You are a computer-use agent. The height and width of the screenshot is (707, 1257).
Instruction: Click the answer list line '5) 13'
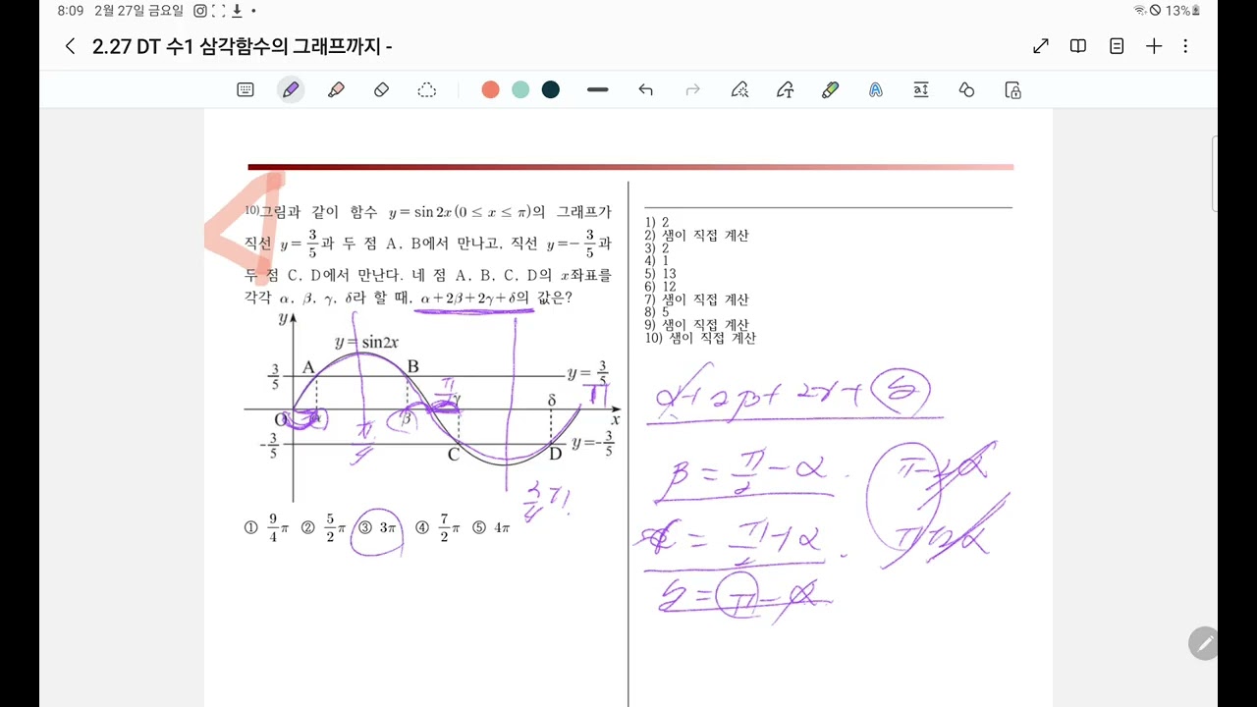[661, 274]
